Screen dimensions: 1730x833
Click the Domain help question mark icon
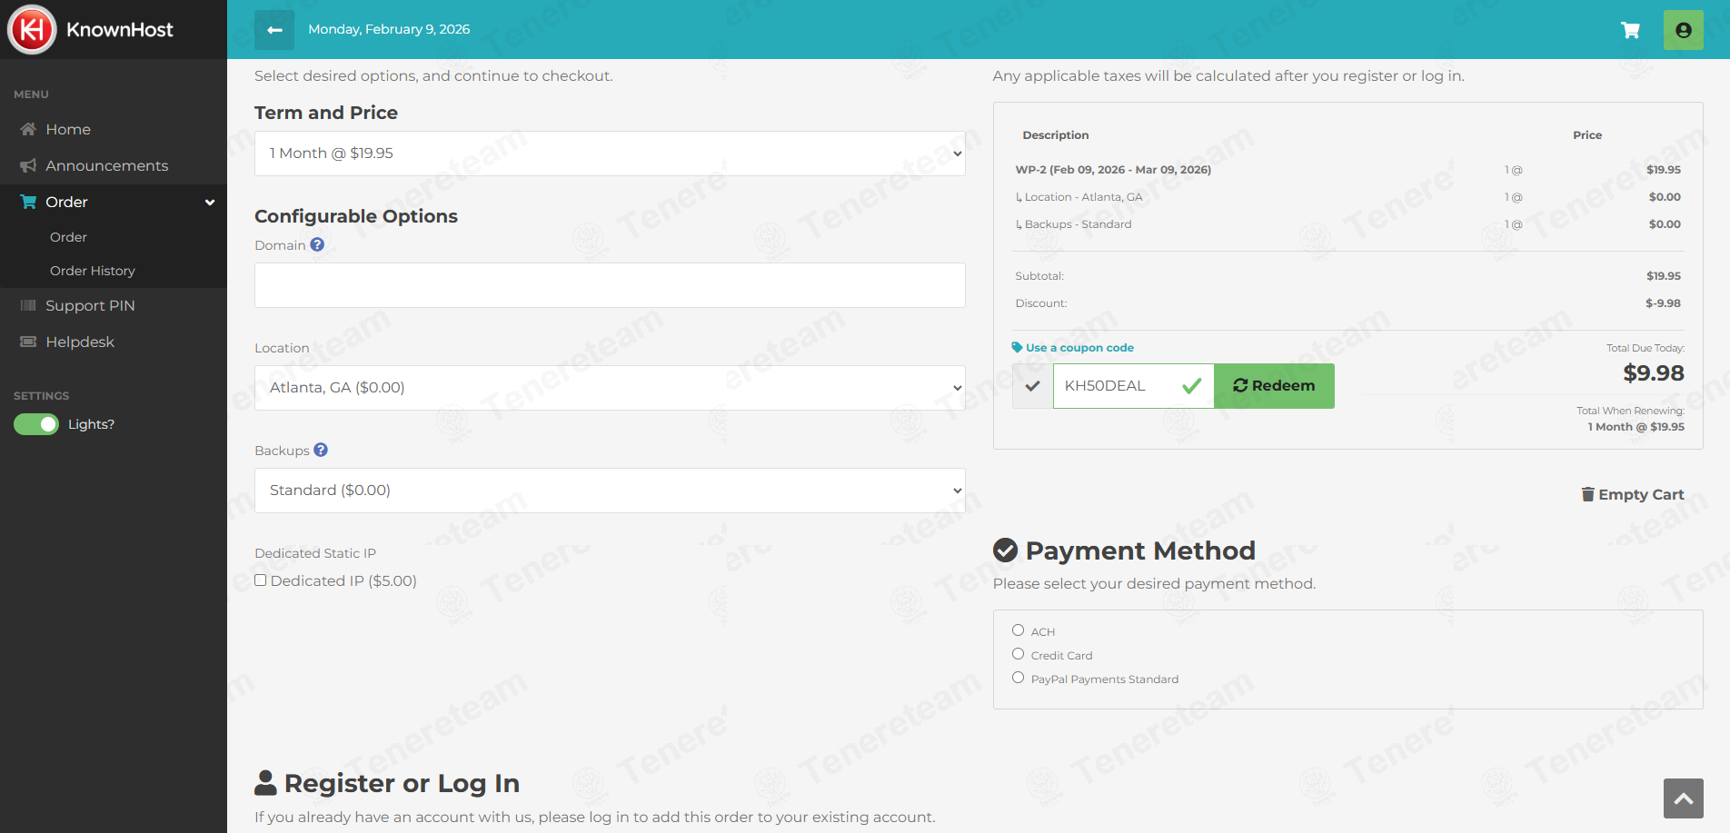(317, 244)
